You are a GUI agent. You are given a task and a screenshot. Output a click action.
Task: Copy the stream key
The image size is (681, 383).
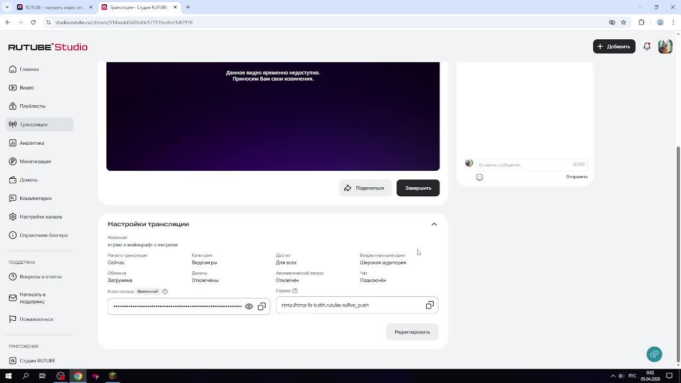coord(262,306)
